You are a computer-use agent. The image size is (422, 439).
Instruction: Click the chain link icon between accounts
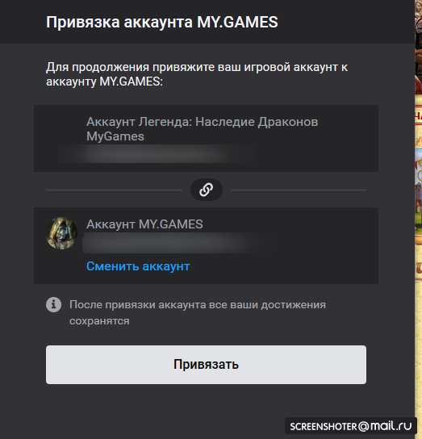tap(207, 190)
